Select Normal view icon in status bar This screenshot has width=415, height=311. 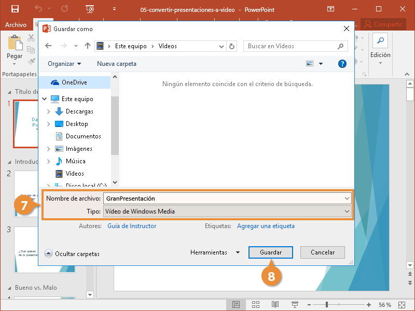(x=236, y=304)
